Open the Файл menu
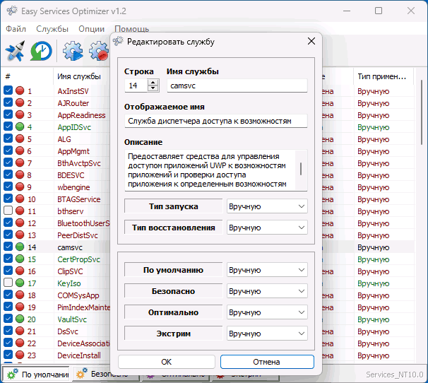 point(16,29)
